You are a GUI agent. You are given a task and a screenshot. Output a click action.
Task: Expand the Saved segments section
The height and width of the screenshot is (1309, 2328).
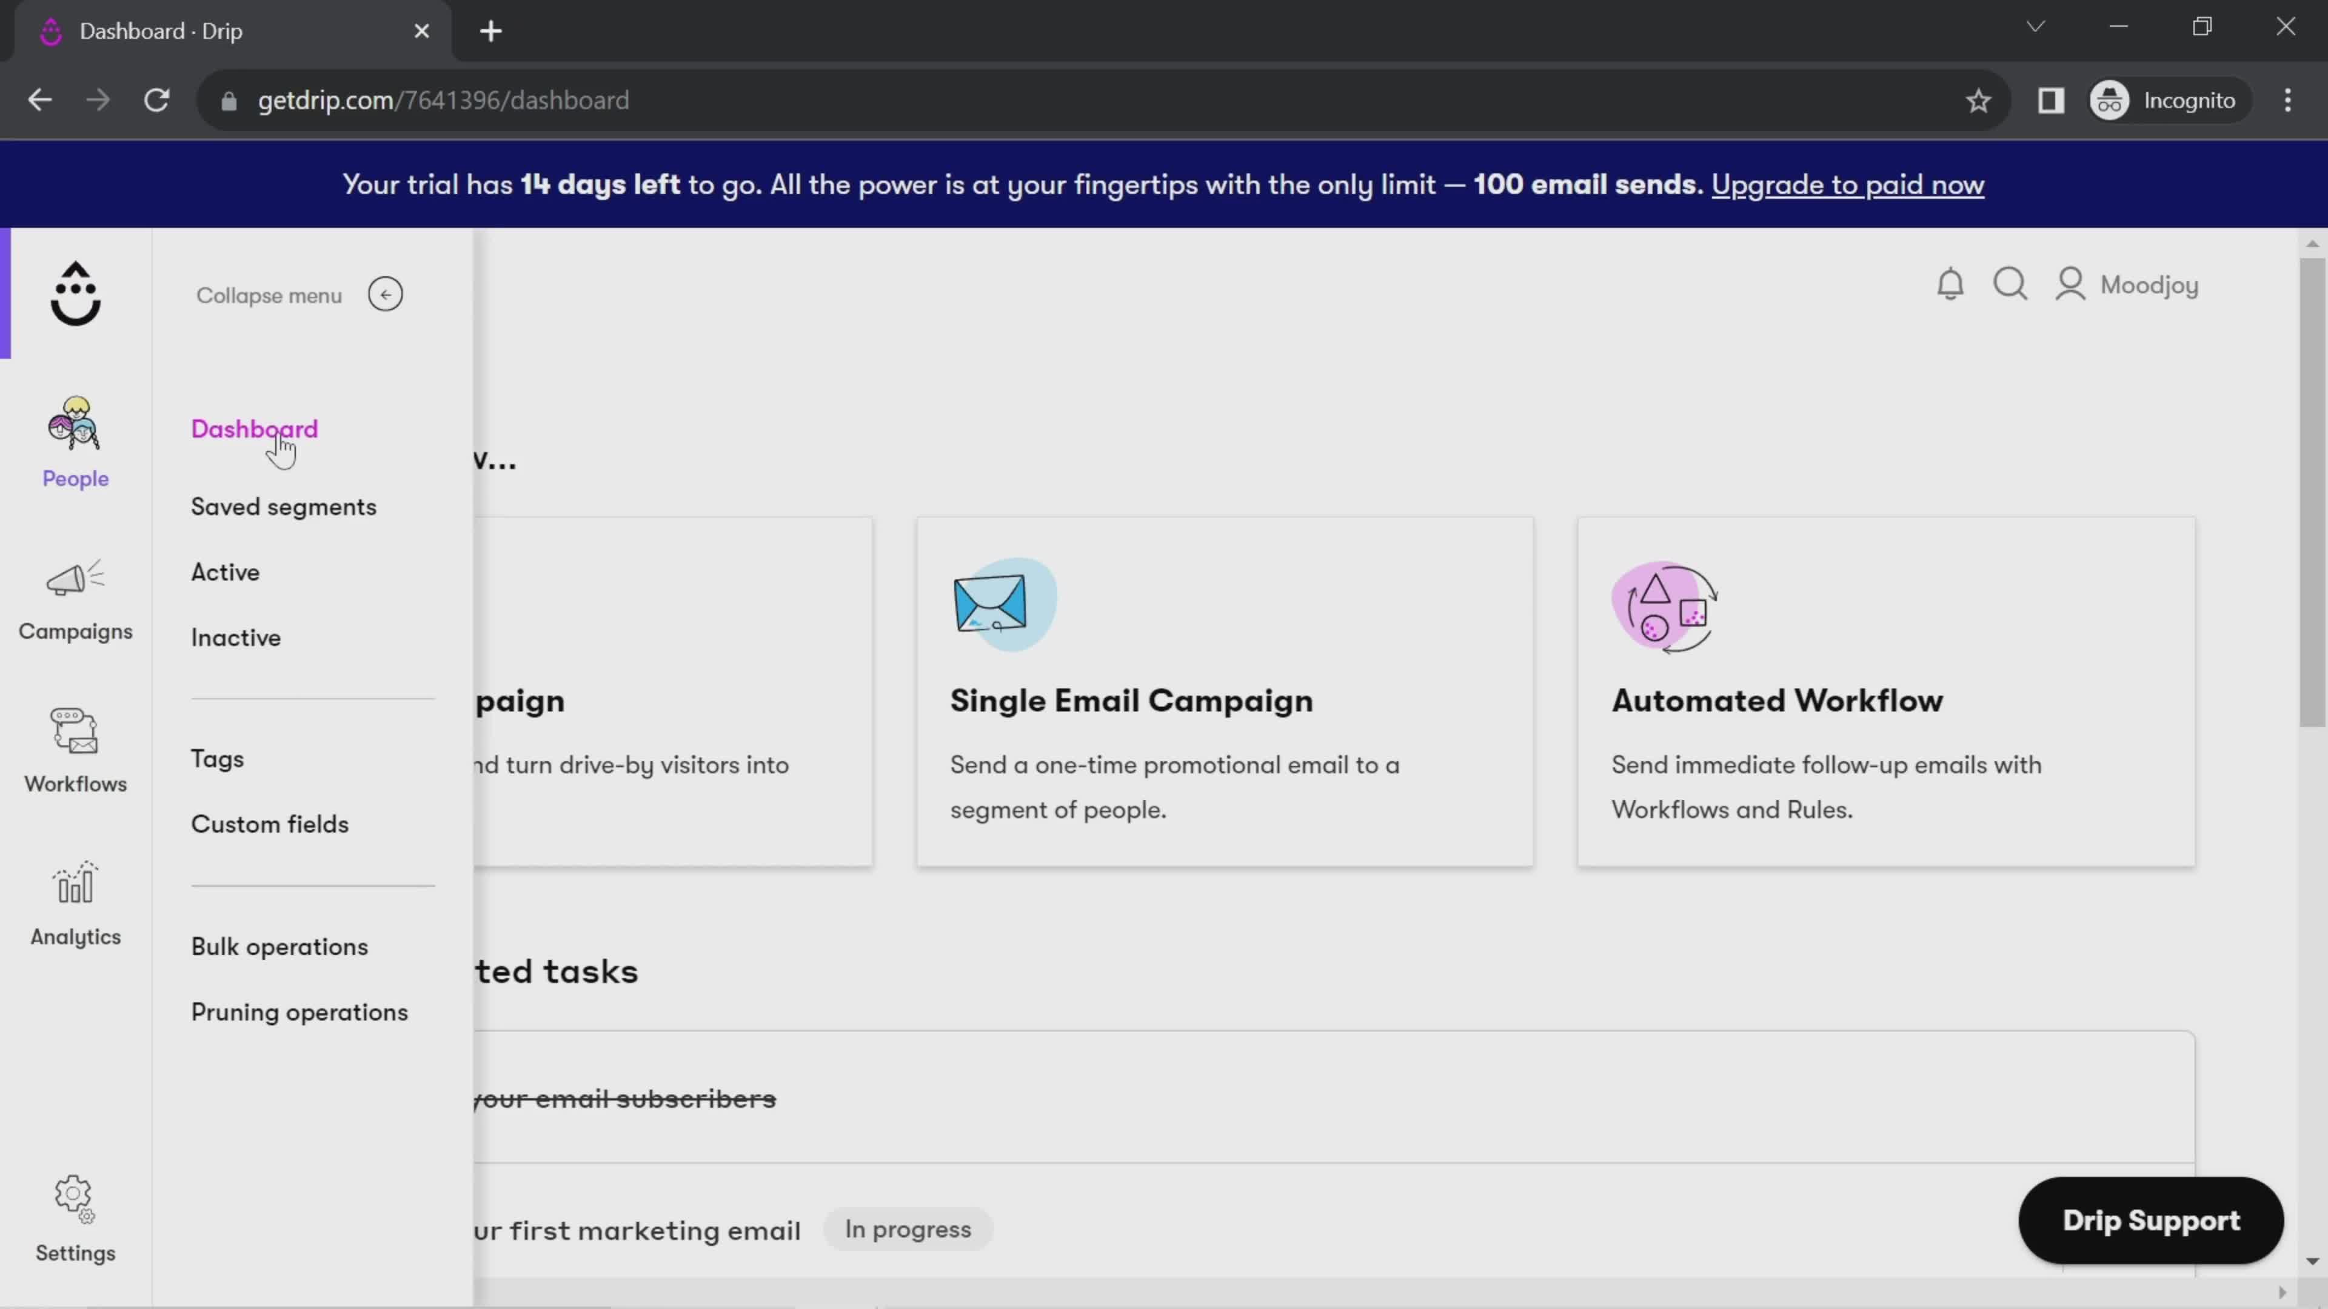pos(284,507)
